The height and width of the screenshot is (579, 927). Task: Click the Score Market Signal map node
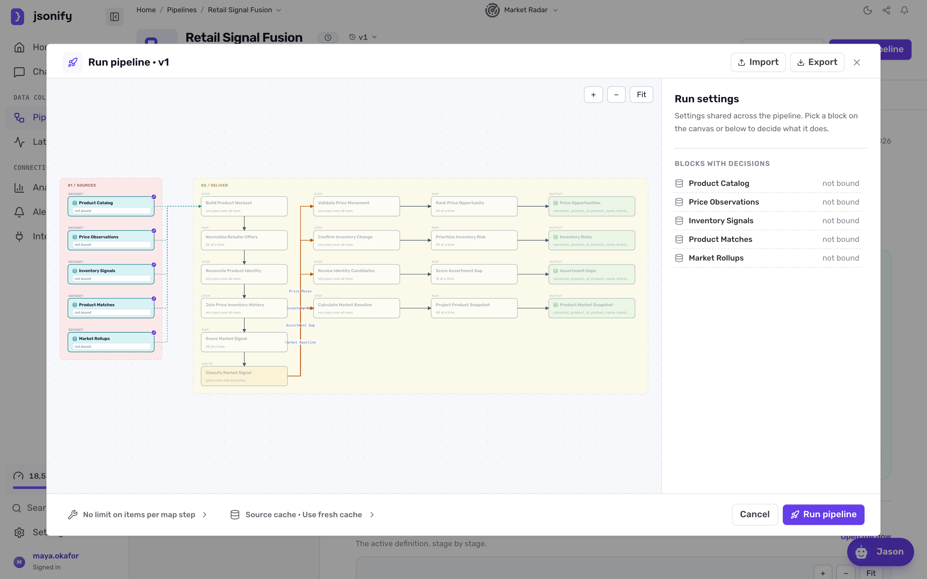coord(244,342)
